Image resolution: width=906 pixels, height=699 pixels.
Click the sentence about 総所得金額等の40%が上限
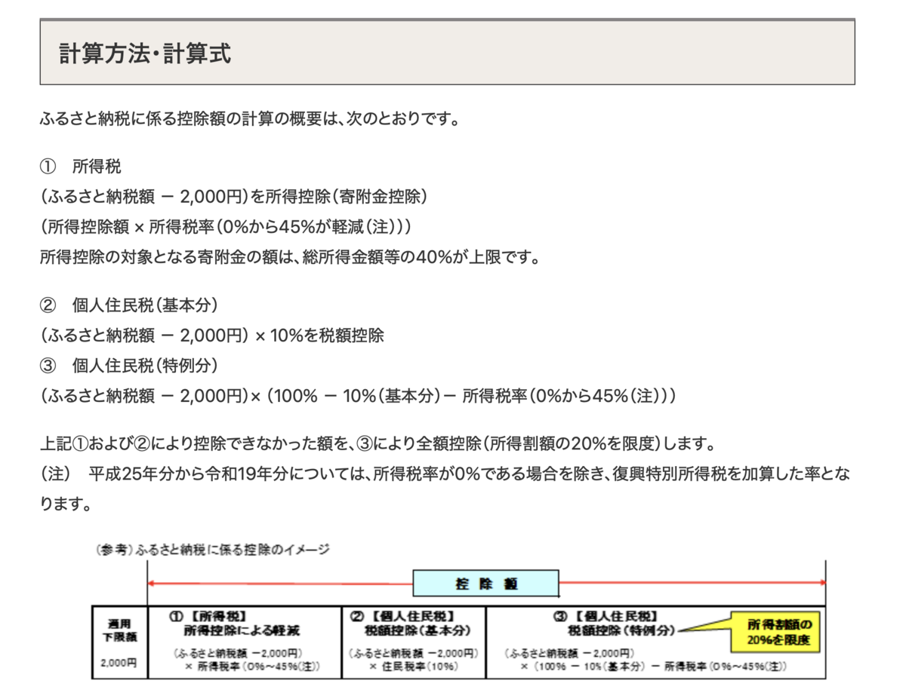[291, 258]
